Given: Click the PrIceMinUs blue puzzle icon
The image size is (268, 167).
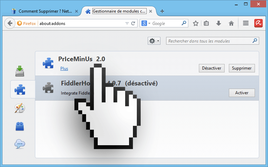Looking at the screenshot, I should pos(48,63).
